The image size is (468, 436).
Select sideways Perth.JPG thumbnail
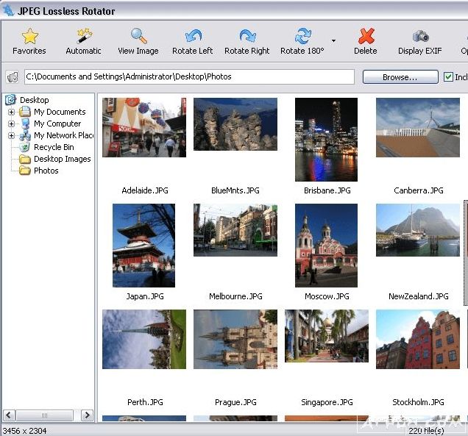tap(144, 339)
